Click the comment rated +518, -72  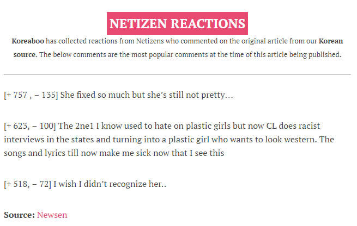pos(85,184)
